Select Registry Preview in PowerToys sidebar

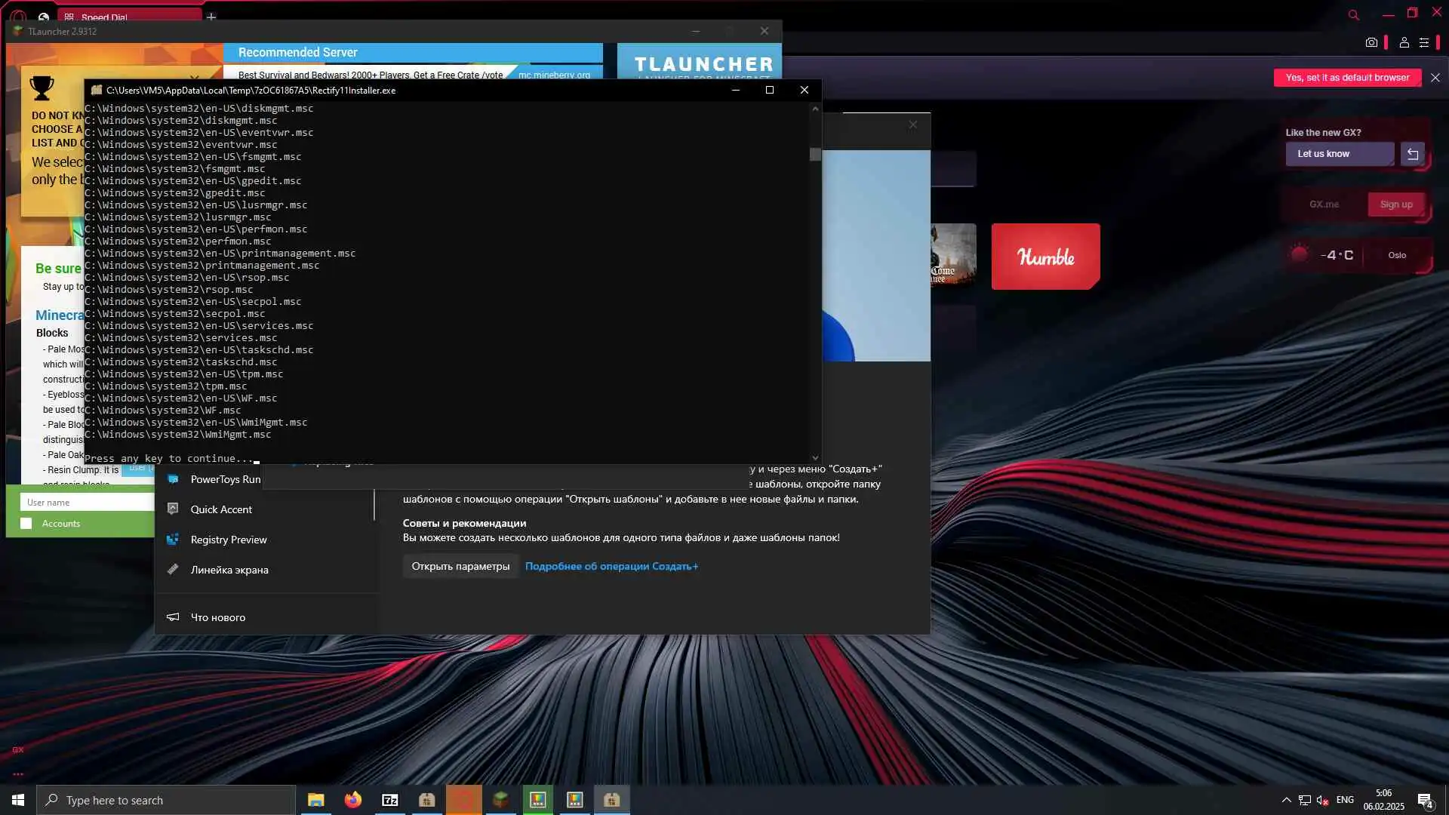[228, 540]
